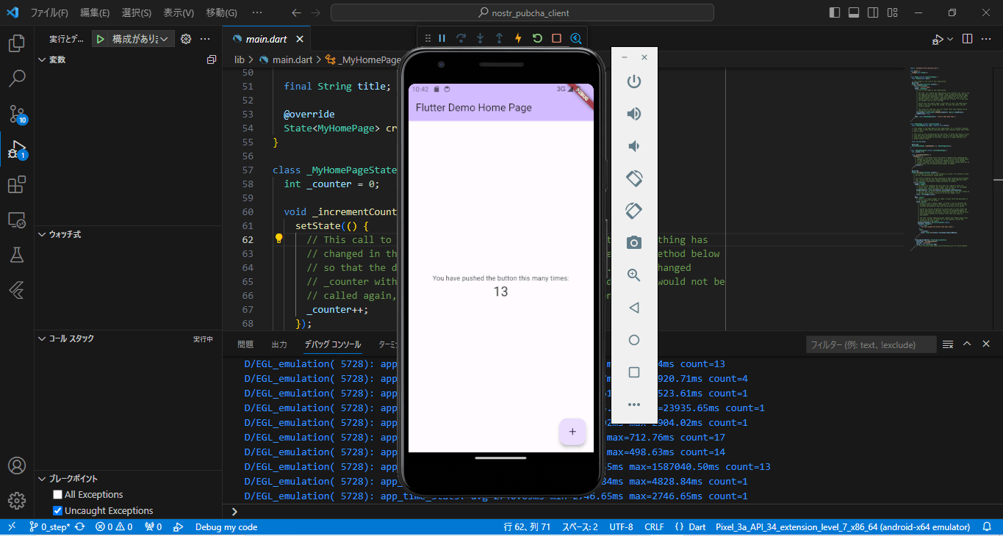This screenshot has width=1003, height=536.
Task: Open the Flutter sidebar view
Action: [17, 290]
